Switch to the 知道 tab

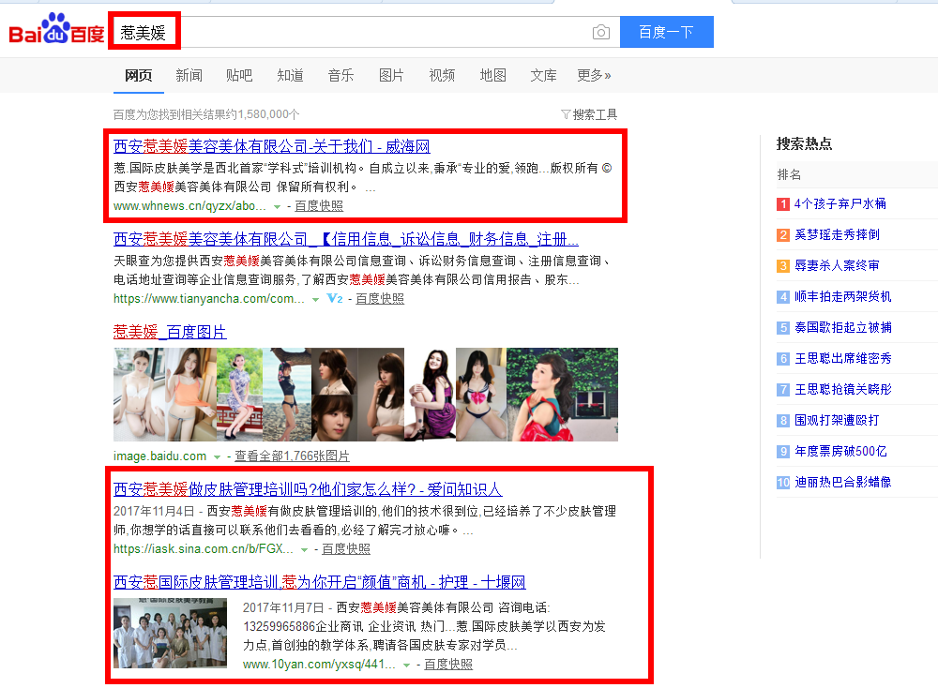pos(290,75)
